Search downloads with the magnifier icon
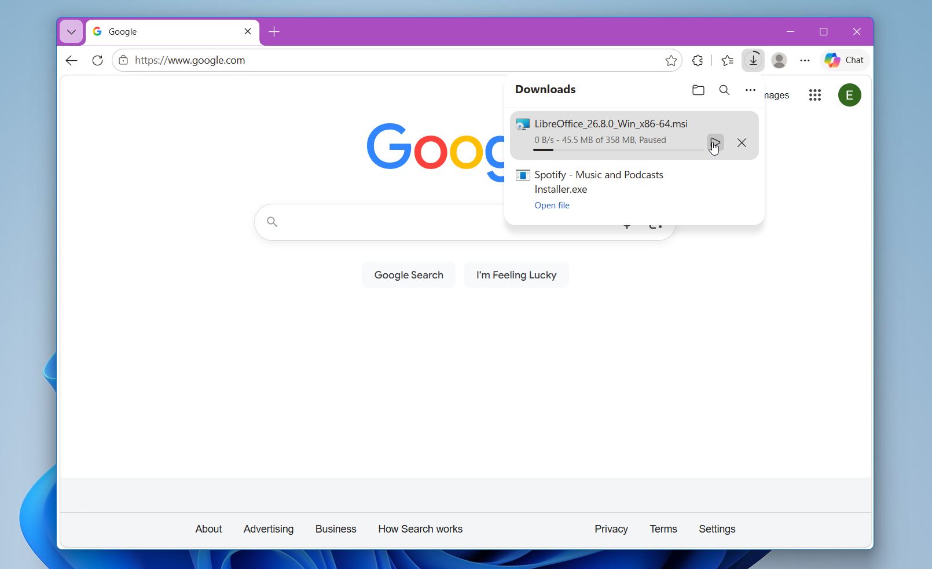Viewport: 932px width, 569px height. [724, 90]
